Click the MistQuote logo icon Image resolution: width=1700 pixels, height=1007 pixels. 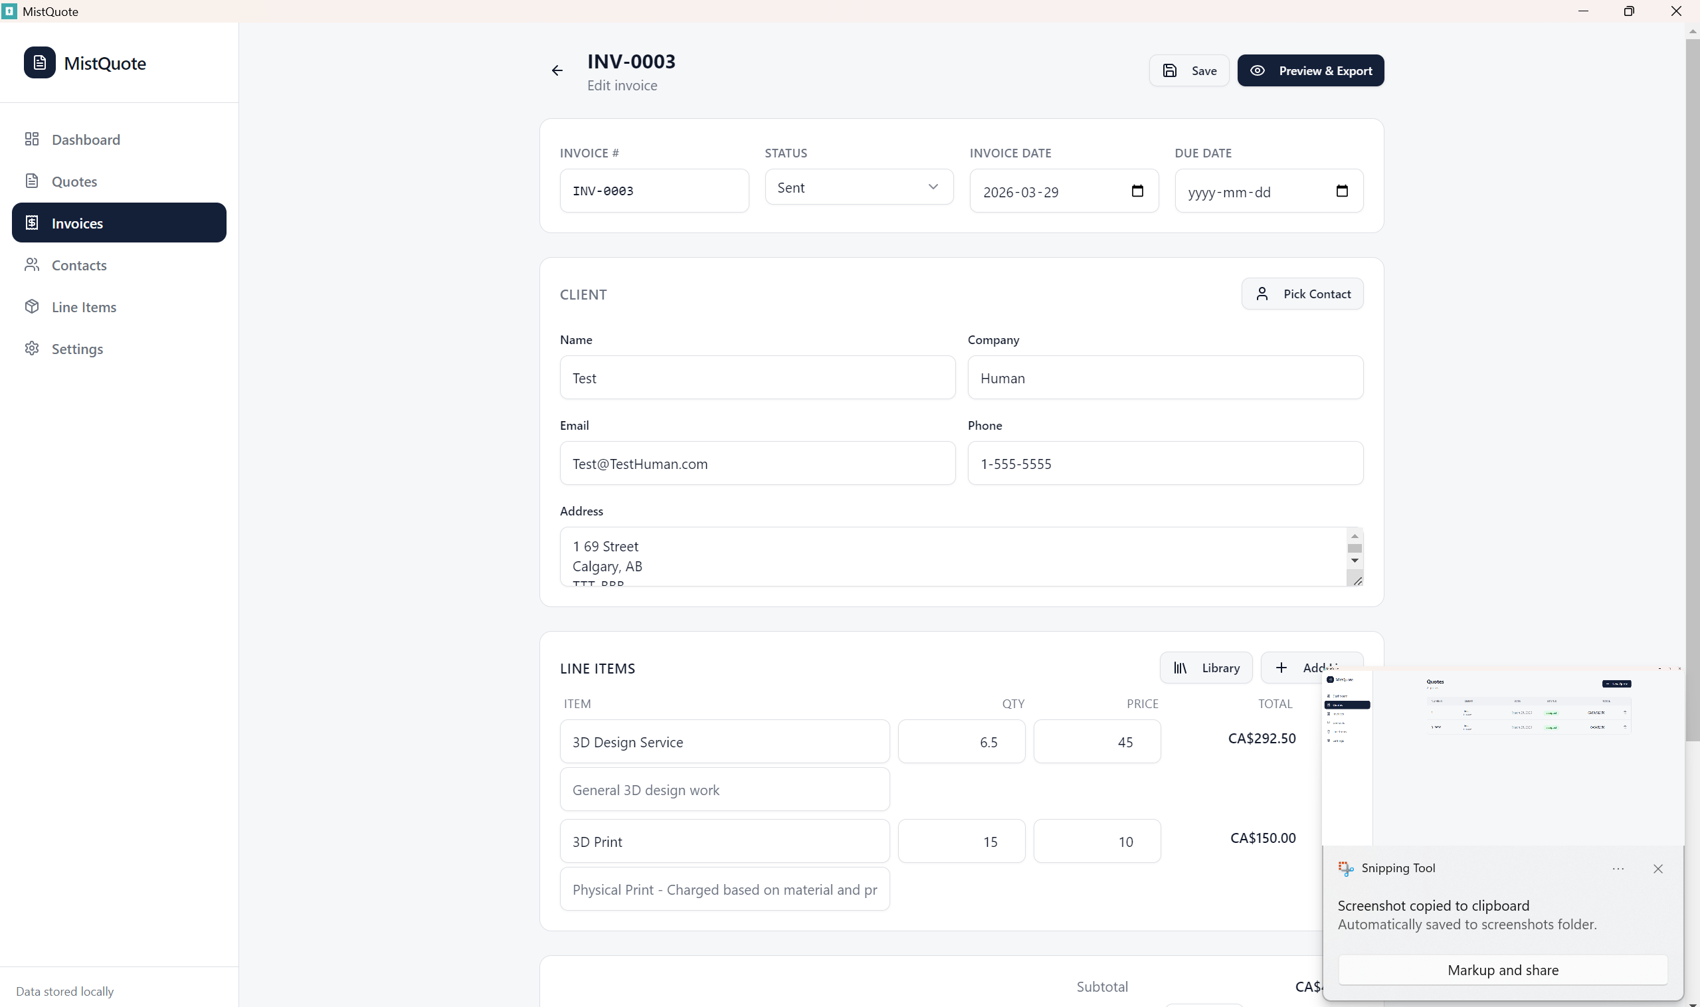[39, 62]
